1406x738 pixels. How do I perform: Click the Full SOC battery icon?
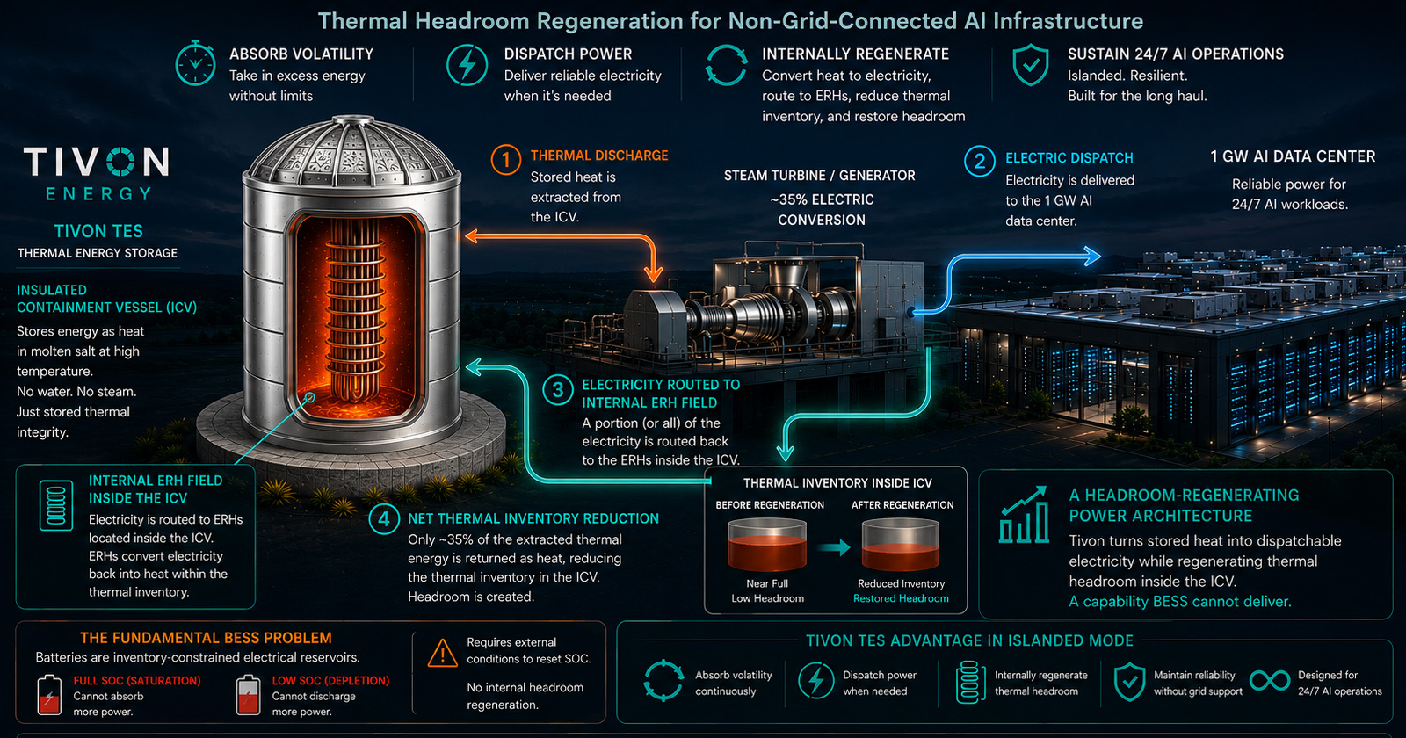click(50, 694)
